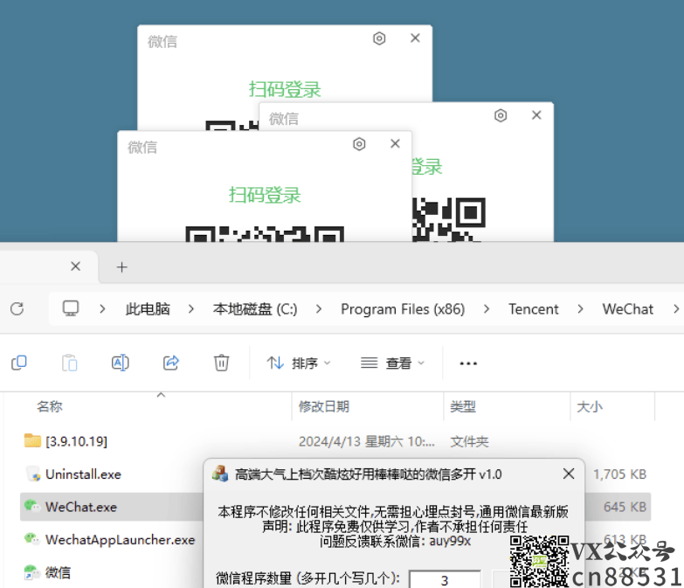This screenshot has width=684, height=588.
Task: Expand chevron before 此电脑 breadcrumb
Action: click(x=102, y=309)
